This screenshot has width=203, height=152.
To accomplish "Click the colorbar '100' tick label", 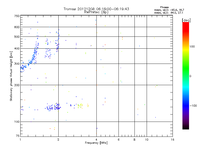I will point(192,47).
